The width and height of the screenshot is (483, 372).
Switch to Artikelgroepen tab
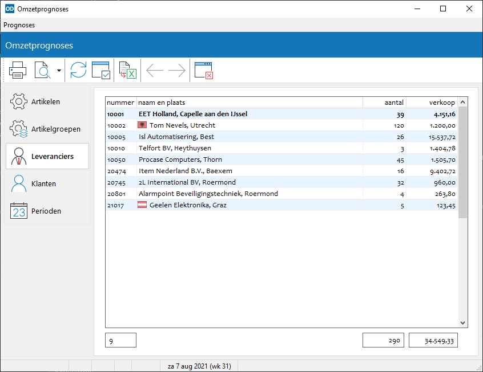pyautogui.click(x=47, y=129)
